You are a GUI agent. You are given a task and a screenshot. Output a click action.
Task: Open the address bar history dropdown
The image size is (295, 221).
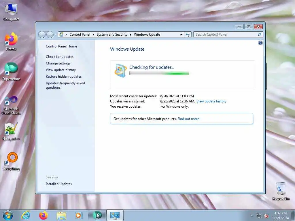(x=181, y=35)
